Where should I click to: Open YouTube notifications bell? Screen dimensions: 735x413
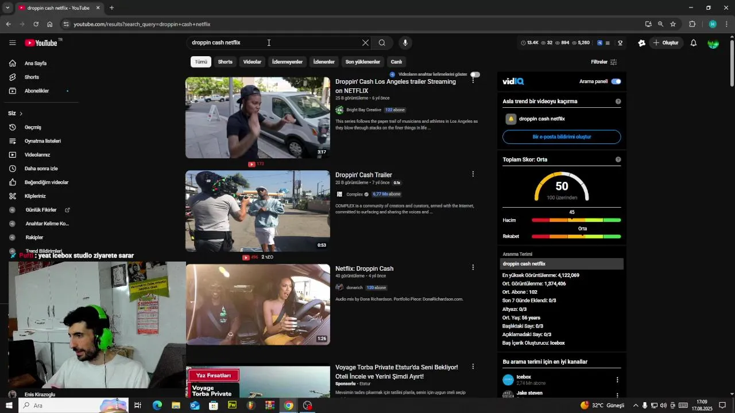point(694,42)
